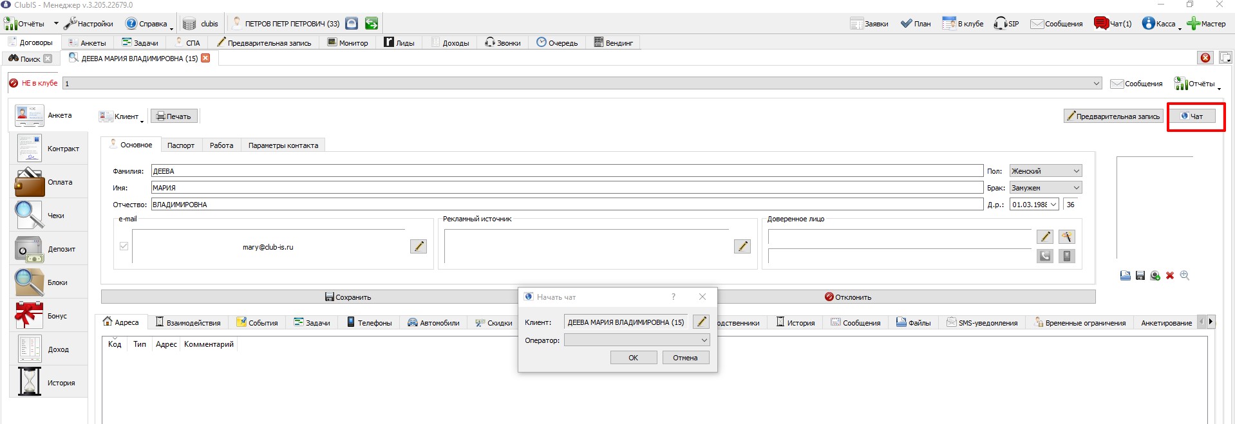Toggle the e-mail checkbox
Image resolution: width=1235 pixels, height=424 pixels.
124,246
